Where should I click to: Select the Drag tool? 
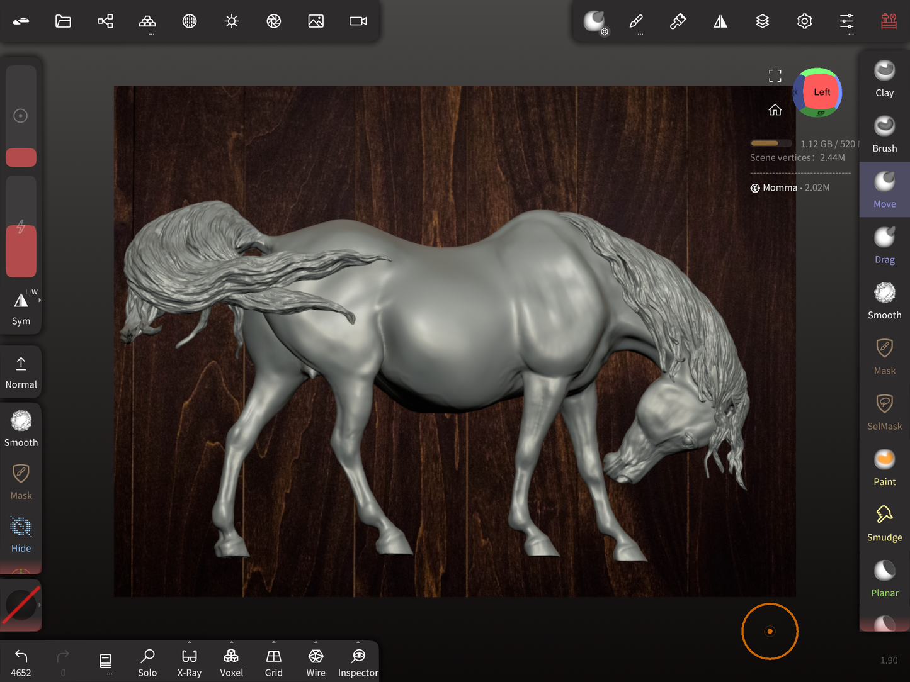click(x=884, y=245)
